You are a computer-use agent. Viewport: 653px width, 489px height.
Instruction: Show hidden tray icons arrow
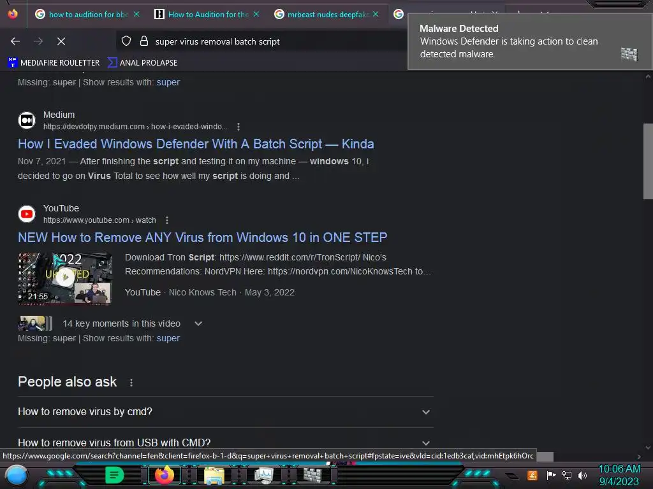pyautogui.click(x=512, y=476)
